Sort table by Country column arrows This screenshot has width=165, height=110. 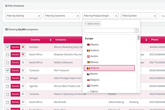(50, 40)
